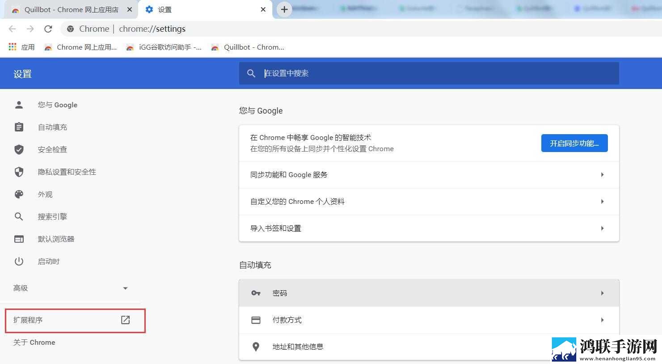Reload the page with refresh icon
This screenshot has width=662, height=364.
[48, 29]
